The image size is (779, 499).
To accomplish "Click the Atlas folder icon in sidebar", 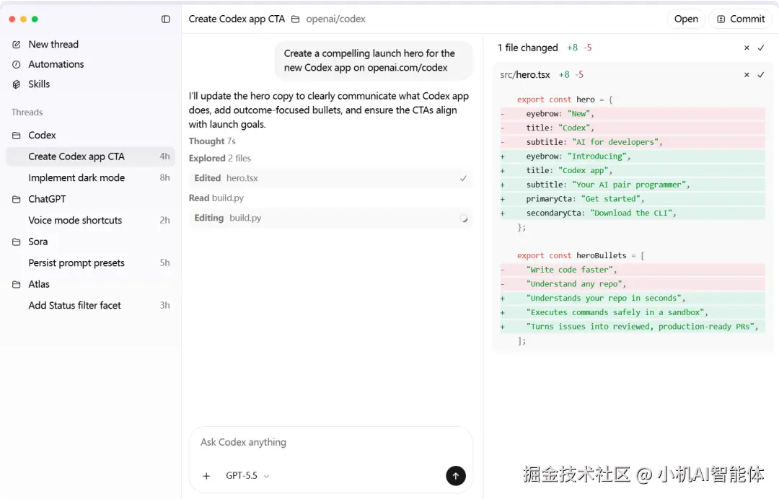I will [17, 285].
